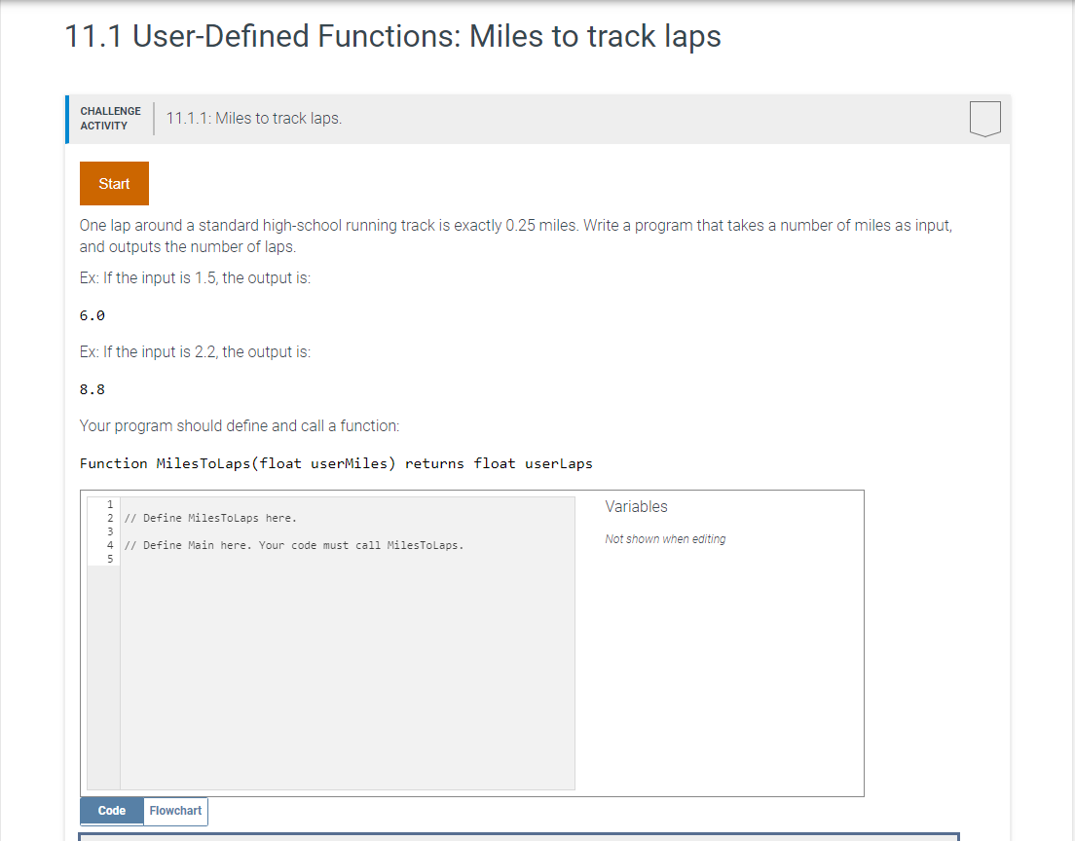Click the example output '8.8'
This screenshot has width=1075, height=841.
tap(92, 388)
